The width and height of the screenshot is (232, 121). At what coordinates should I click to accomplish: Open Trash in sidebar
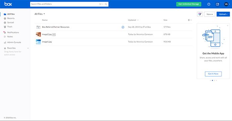pyautogui.click(x=10, y=27)
